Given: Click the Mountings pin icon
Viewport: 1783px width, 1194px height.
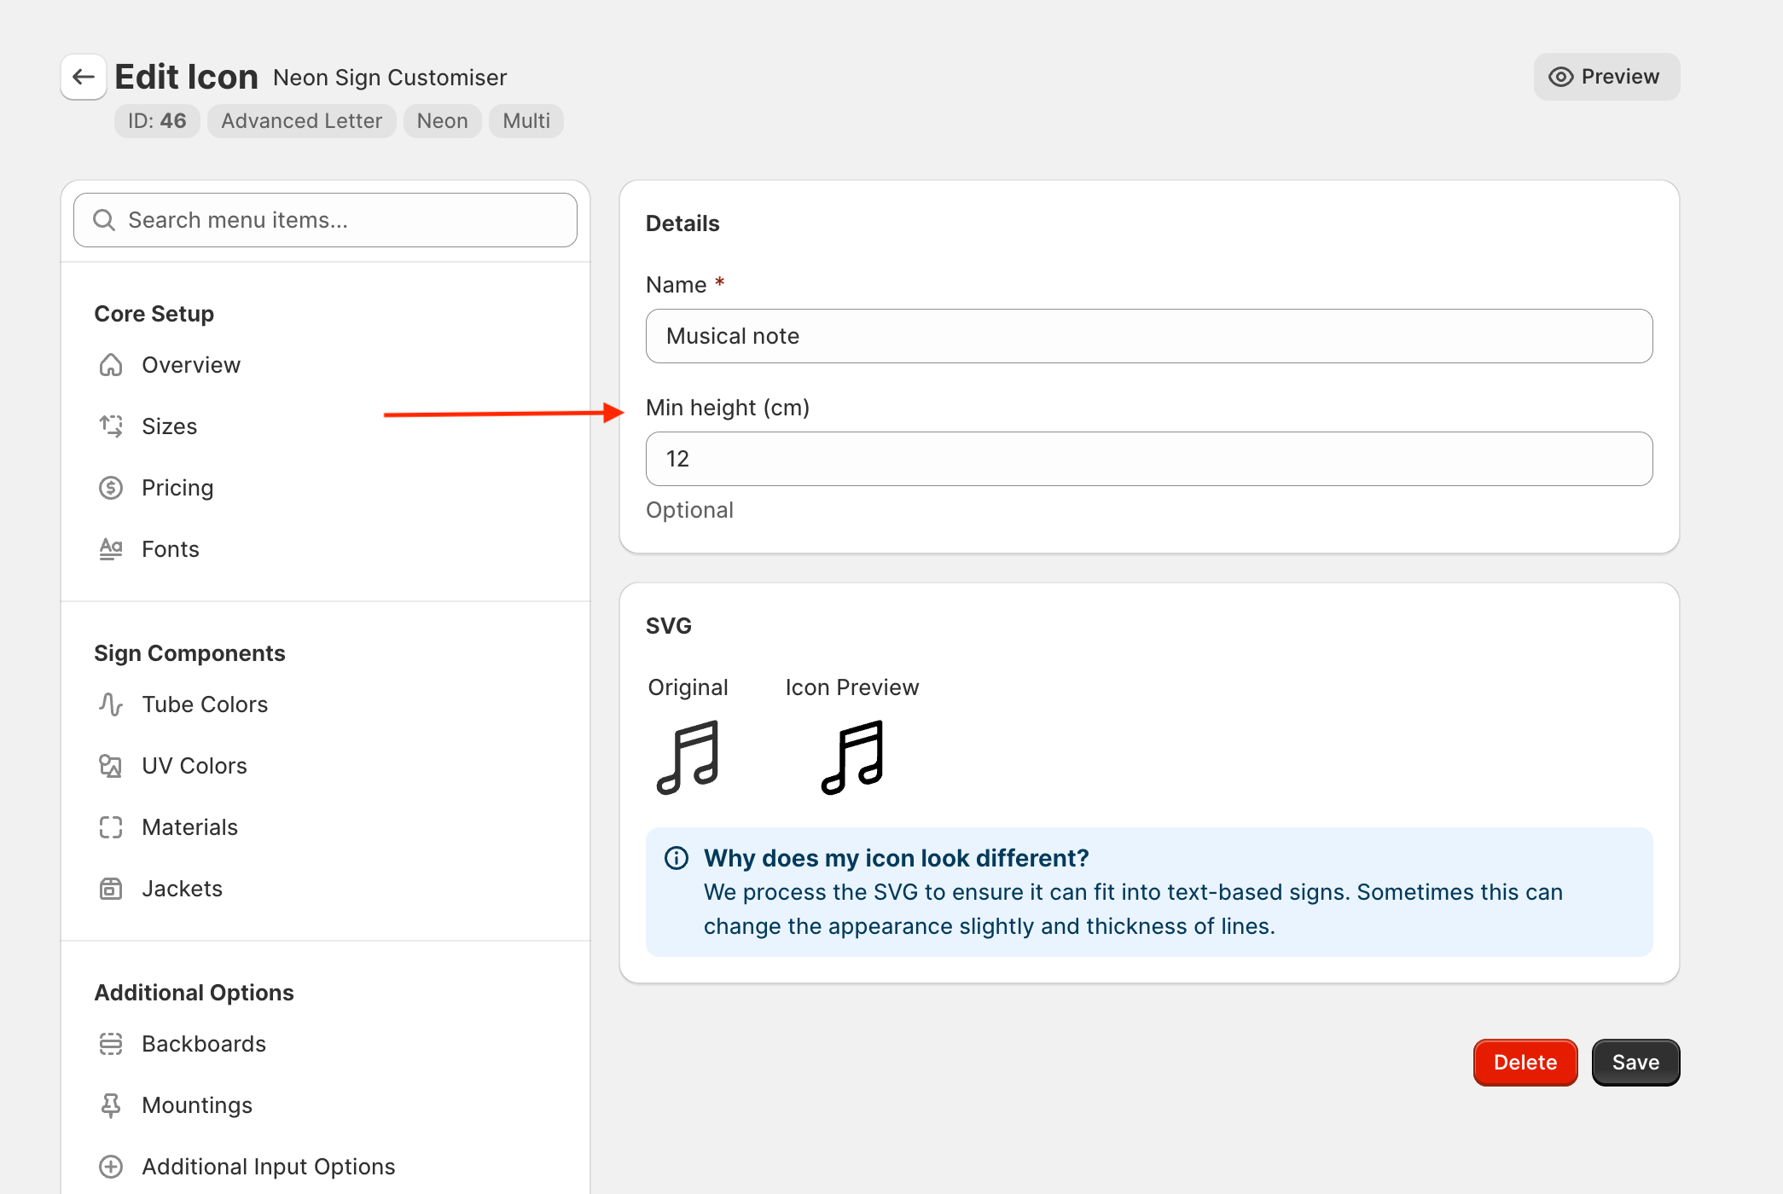Looking at the screenshot, I should [x=111, y=1105].
